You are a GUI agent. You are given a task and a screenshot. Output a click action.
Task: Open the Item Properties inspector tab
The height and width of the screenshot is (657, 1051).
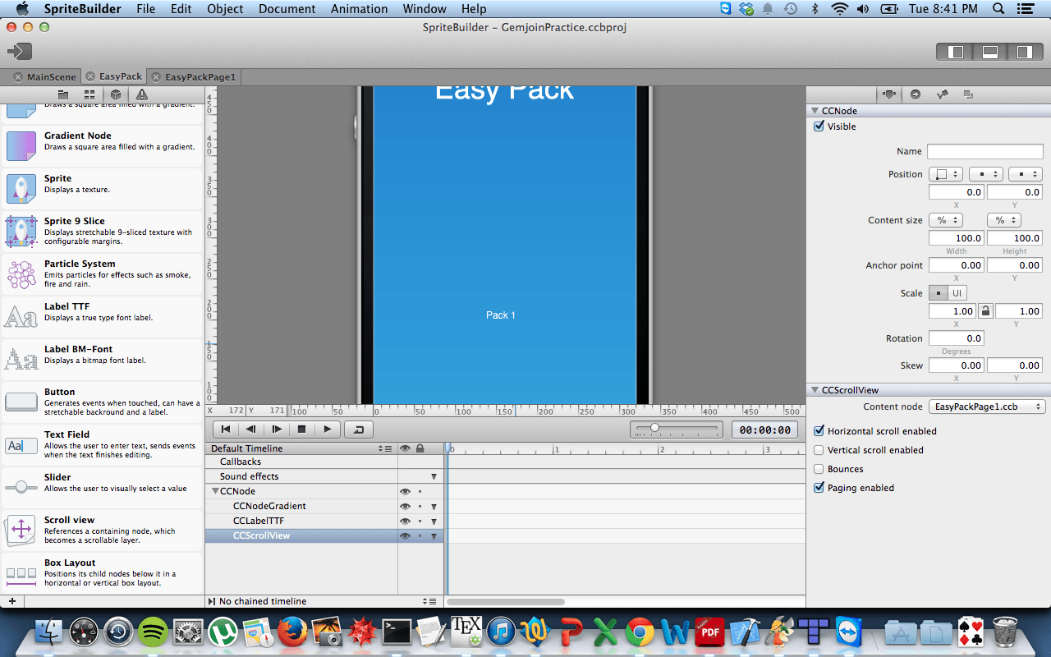pos(889,94)
